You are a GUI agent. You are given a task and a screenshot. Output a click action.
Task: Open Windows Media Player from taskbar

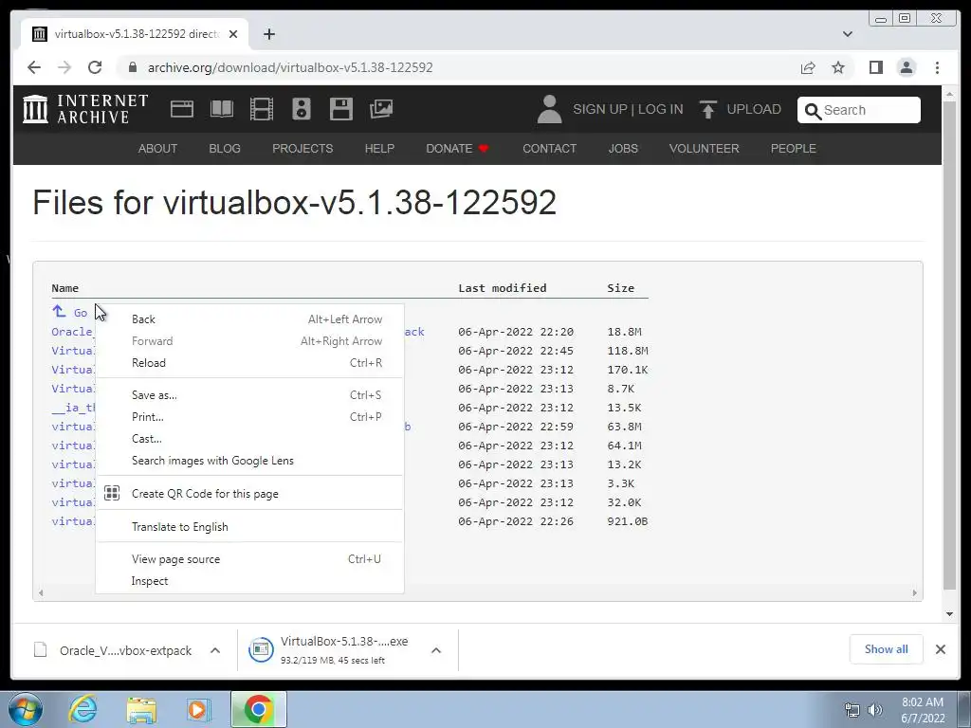click(x=198, y=710)
